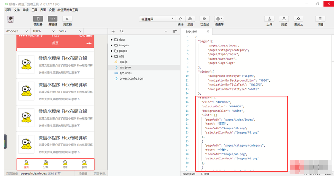Switch to the app.json editor tab
The image size is (336, 181).
tap(192, 31)
